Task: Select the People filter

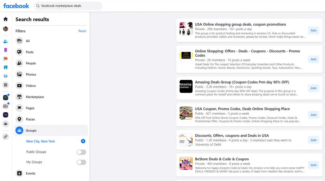Action: pos(51,63)
